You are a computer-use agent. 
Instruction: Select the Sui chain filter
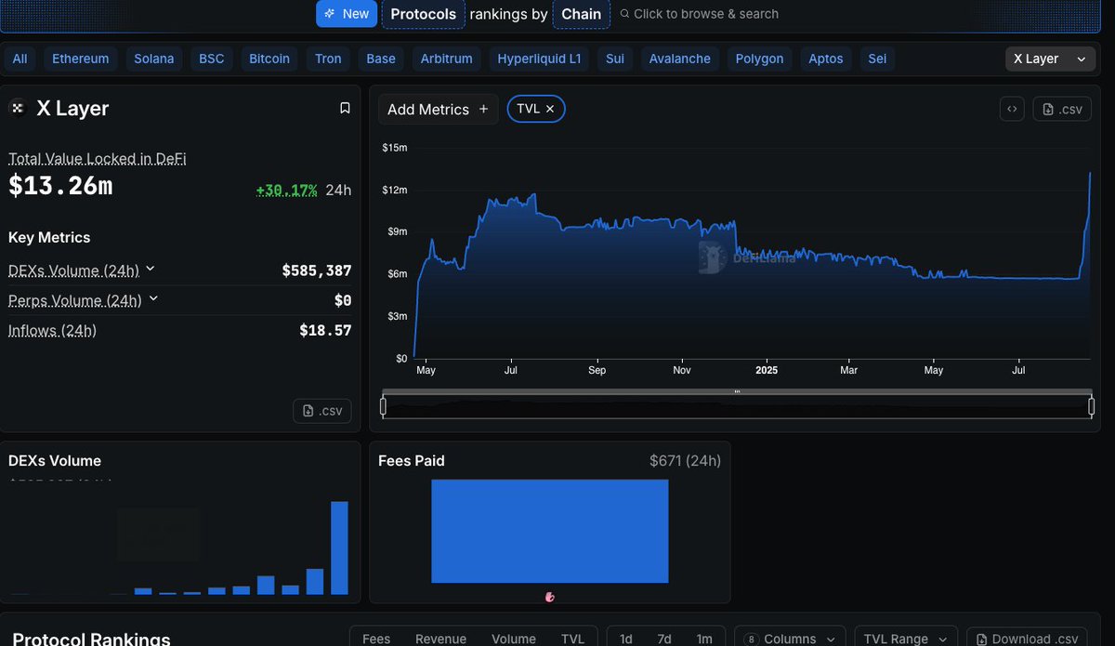click(615, 59)
